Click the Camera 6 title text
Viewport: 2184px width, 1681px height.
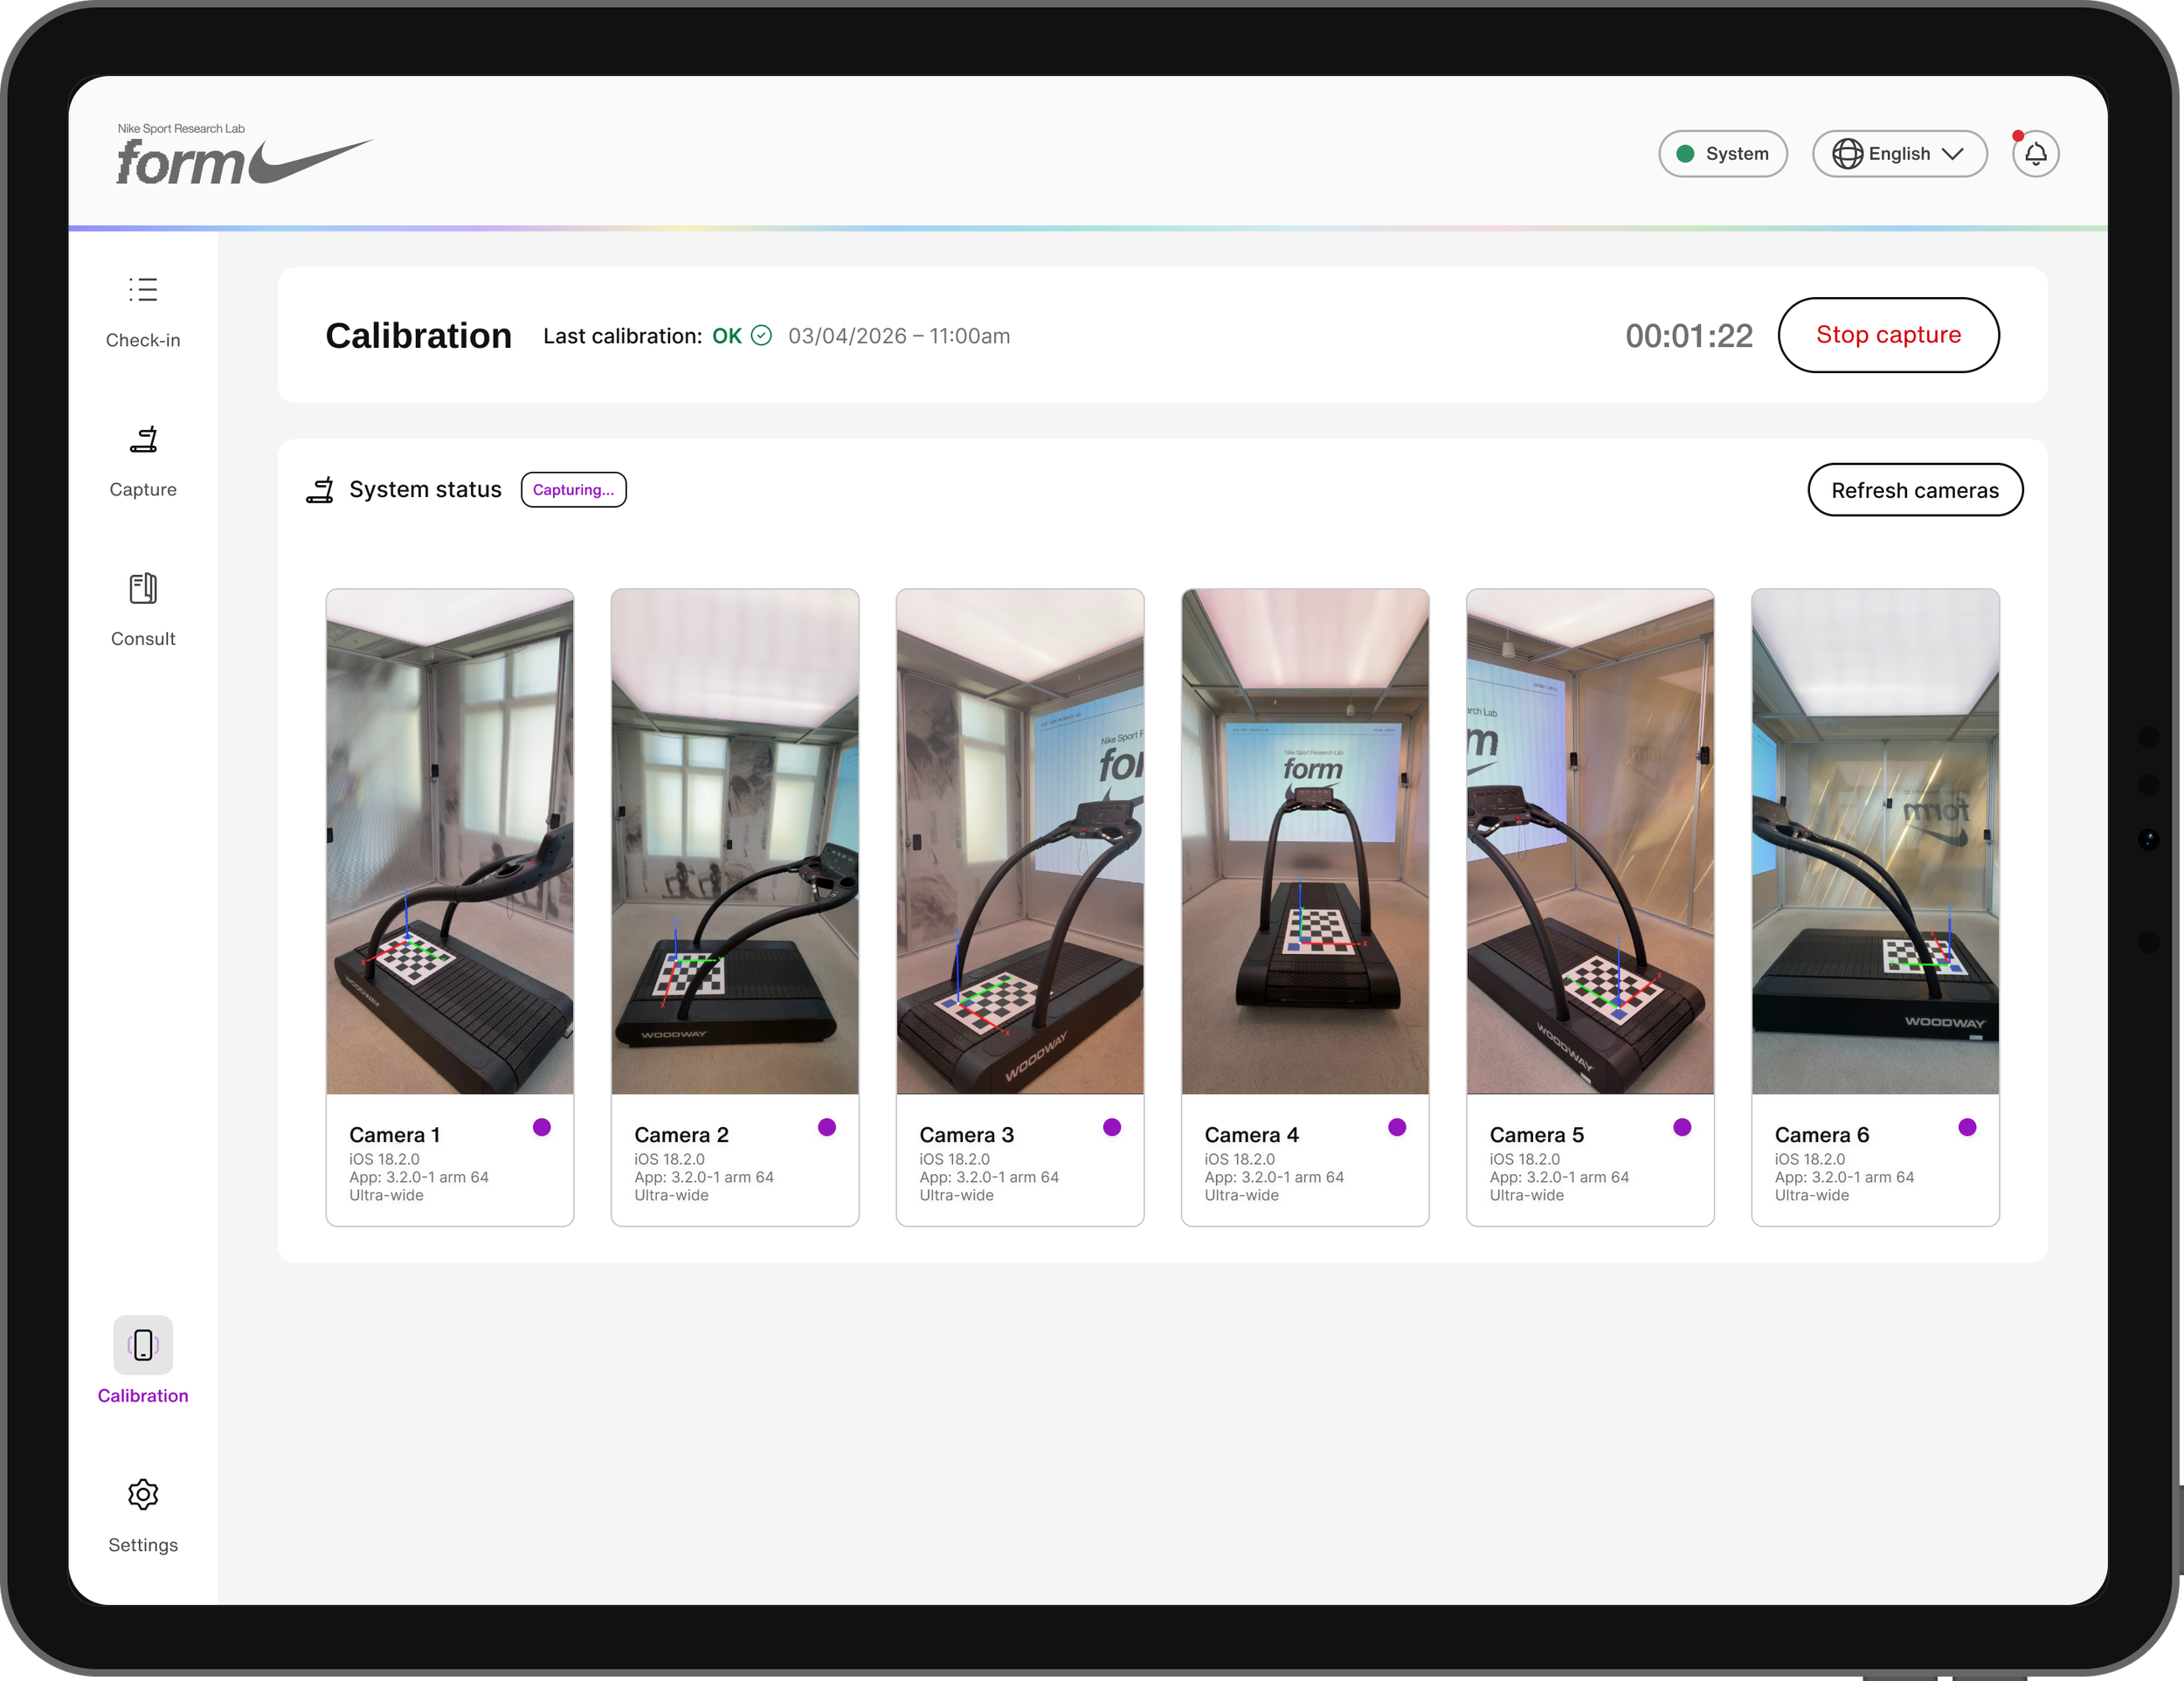point(1821,1135)
